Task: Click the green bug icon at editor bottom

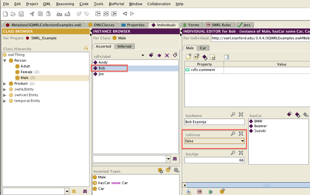Action: [210, 192]
